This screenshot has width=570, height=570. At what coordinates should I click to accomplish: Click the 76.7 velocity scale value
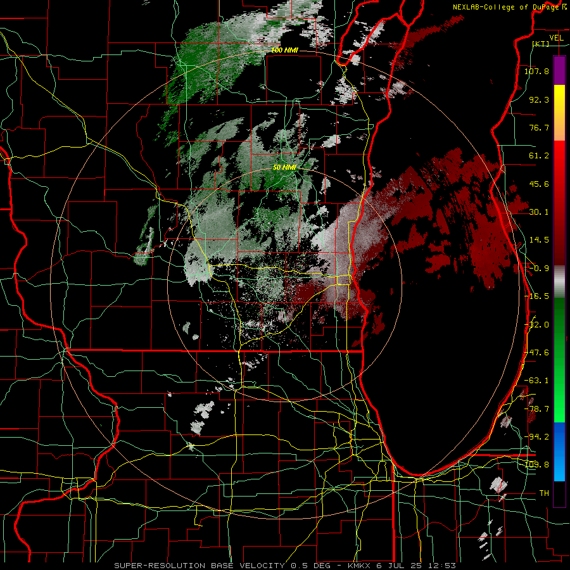coord(539,127)
